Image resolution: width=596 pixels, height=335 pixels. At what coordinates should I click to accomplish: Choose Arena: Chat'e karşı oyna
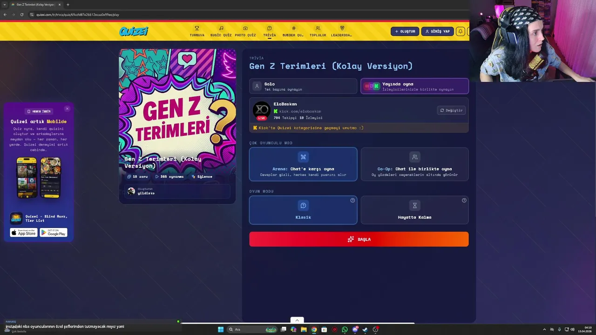click(303, 164)
